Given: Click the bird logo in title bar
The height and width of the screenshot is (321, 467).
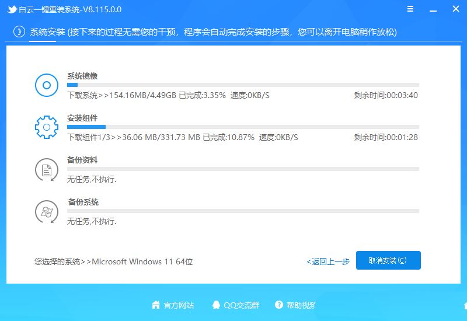Looking at the screenshot, I should point(12,9).
